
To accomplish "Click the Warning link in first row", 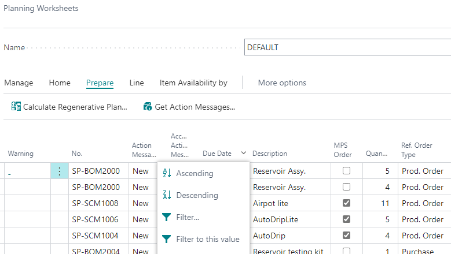I will click(9, 171).
